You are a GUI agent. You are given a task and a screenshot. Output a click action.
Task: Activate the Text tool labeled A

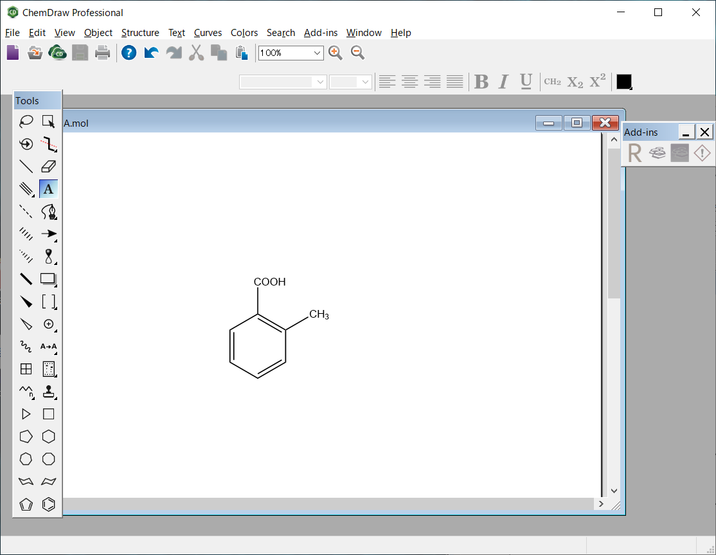(x=48, y=188)
